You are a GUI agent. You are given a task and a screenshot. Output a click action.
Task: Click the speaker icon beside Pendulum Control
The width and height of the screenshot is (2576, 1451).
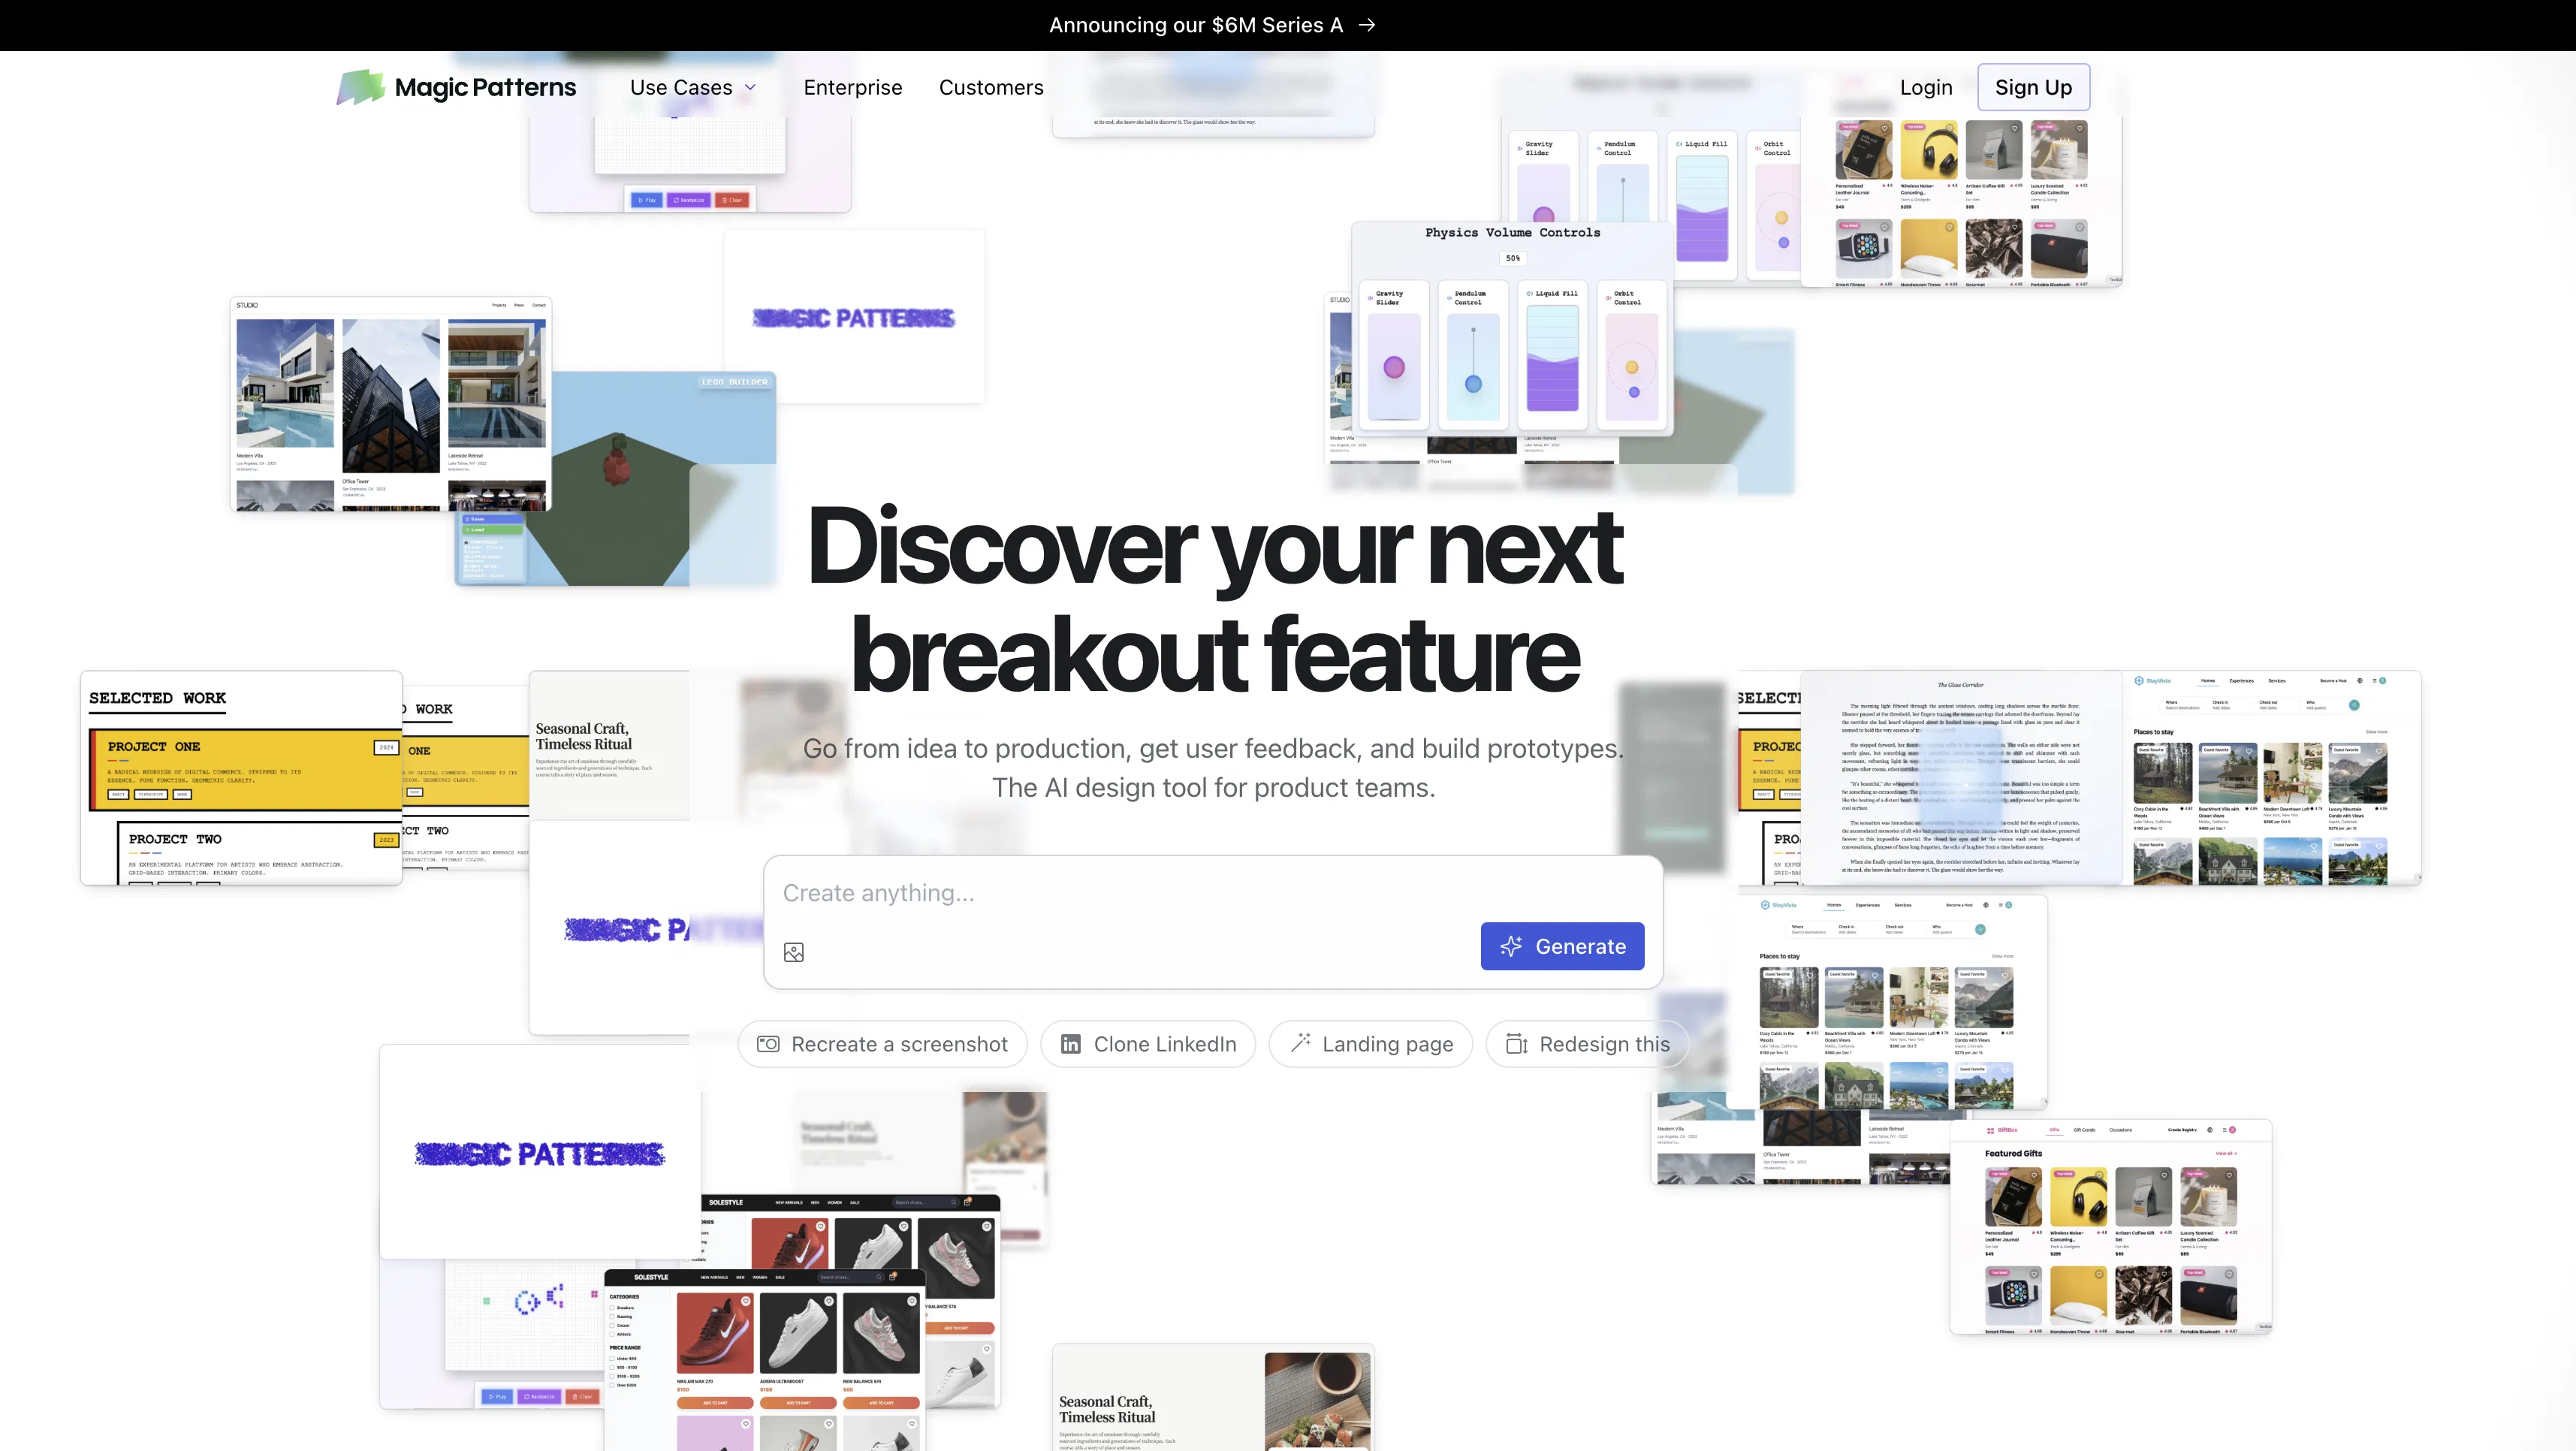point(1450,299)
